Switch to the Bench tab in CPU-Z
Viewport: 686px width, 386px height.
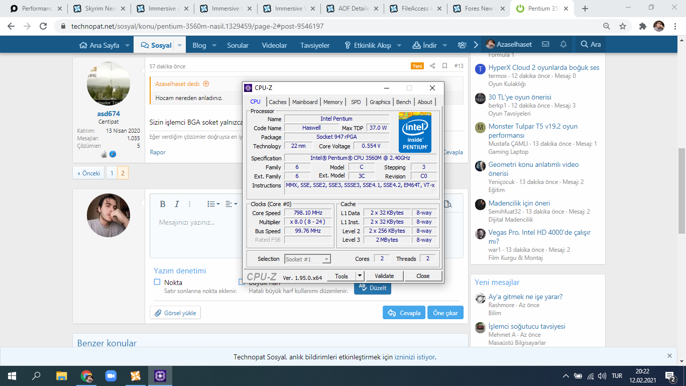click(404, 102)
